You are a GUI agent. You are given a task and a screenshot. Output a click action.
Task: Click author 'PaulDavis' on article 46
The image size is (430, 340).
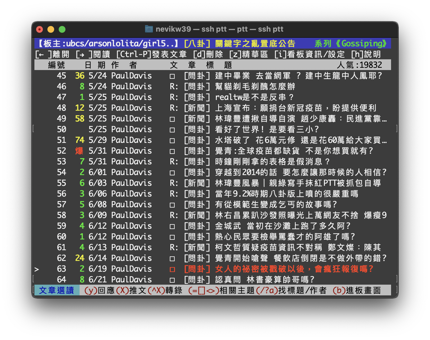pyautogui.click(x=131, y=86)
